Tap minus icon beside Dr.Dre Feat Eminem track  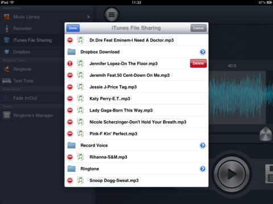point(70,40)
